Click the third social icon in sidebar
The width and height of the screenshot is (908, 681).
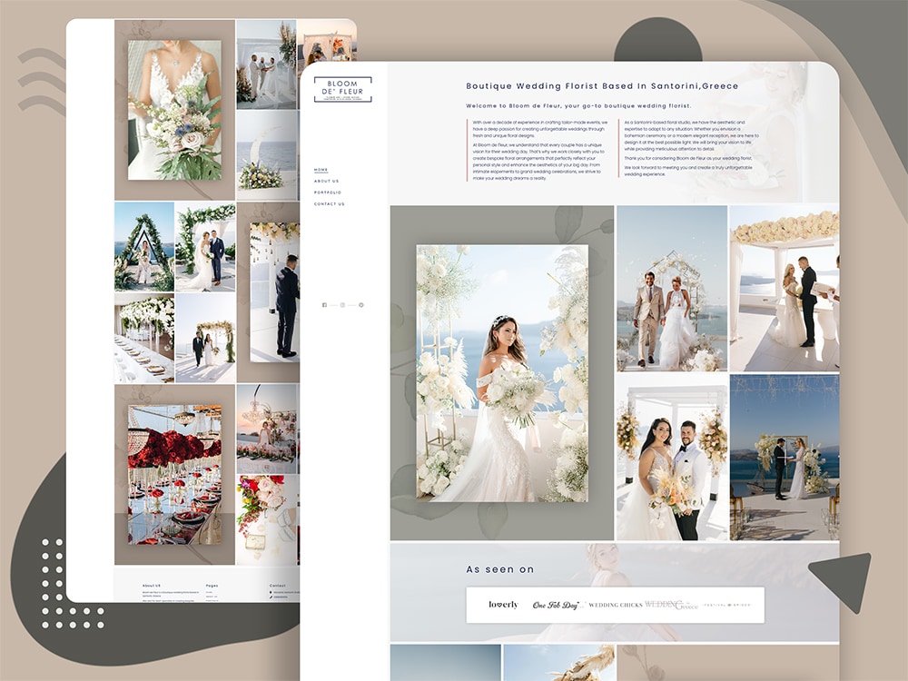click(x=360, y=305)
